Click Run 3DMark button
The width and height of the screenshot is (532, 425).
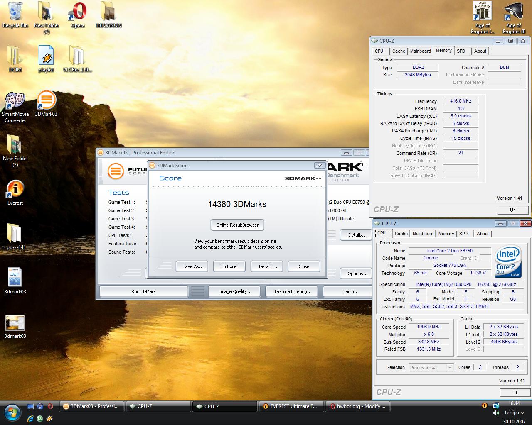pyautogui.click(x=143, y=291)
